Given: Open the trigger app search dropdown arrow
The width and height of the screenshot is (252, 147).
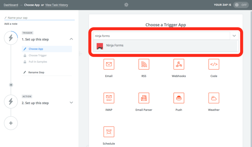Looking at the screenshot, I should 234,36.
